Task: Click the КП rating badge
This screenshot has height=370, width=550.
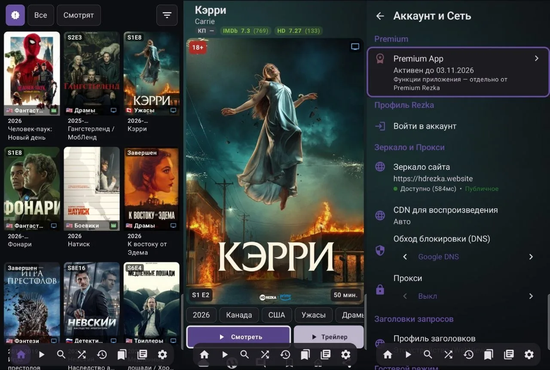Action: tap(206, 31)
